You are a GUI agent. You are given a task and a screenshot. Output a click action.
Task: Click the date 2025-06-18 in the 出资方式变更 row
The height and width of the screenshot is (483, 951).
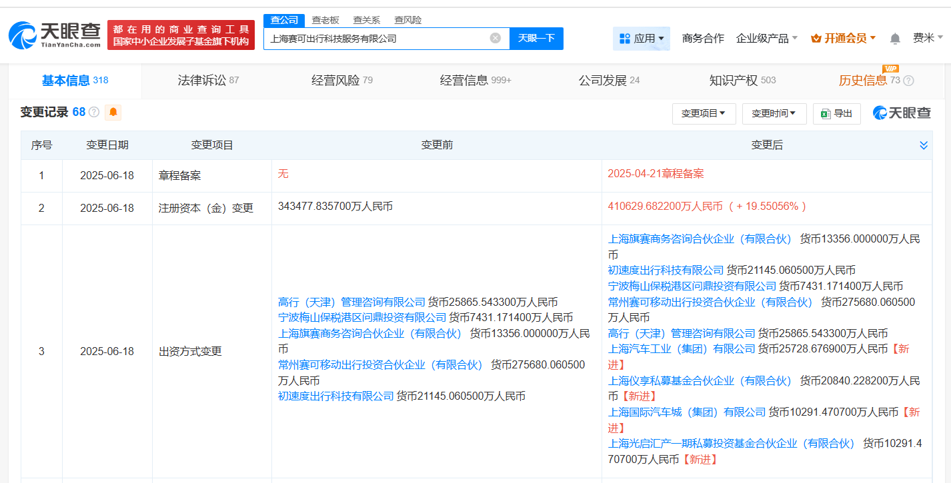click(x=107, y=351)
